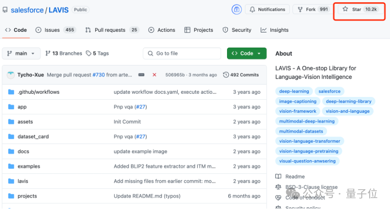Viewport: 390px width, 209px height.
Task: Open commit hash 506965b
Action: pyautogui.click(x=175, y=75)
